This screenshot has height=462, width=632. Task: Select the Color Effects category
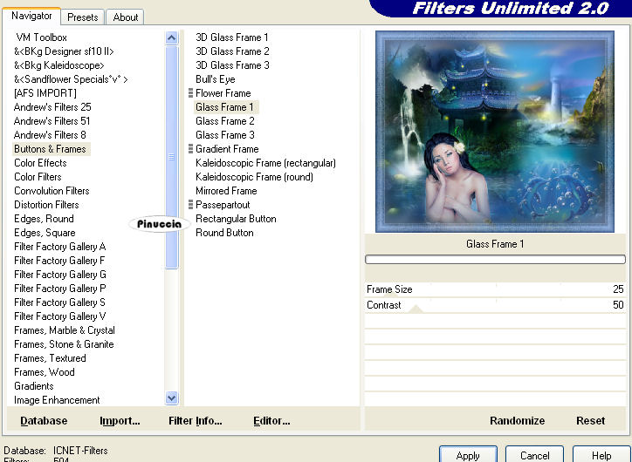40,163
